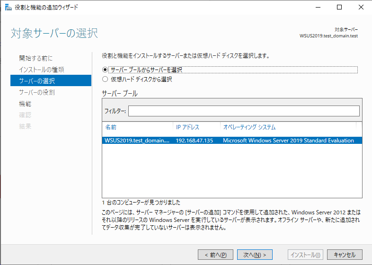
Task: Click the 前へ(P) back button
Action: pyautogui.click(x=215, y=255)
